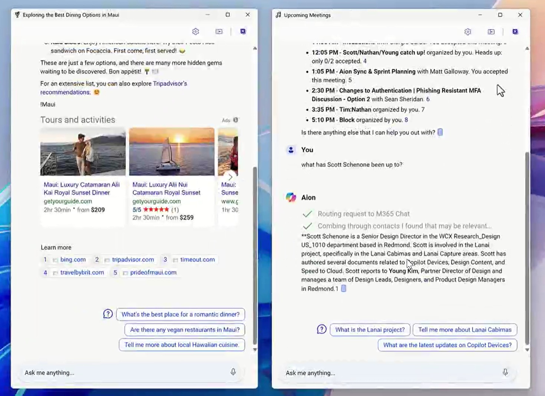Click the blue square icon in Maui window toolbar
The width and height of the screenshot is (545, 396).
[x=243, y=31]
